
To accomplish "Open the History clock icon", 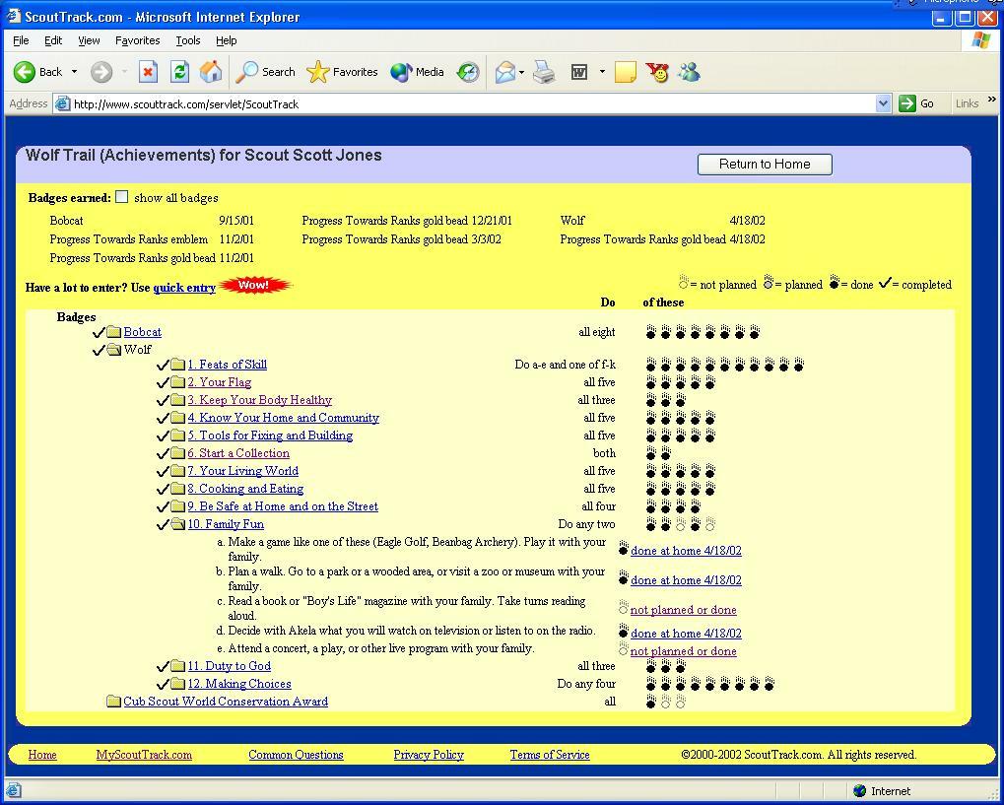I will (468, 72).
